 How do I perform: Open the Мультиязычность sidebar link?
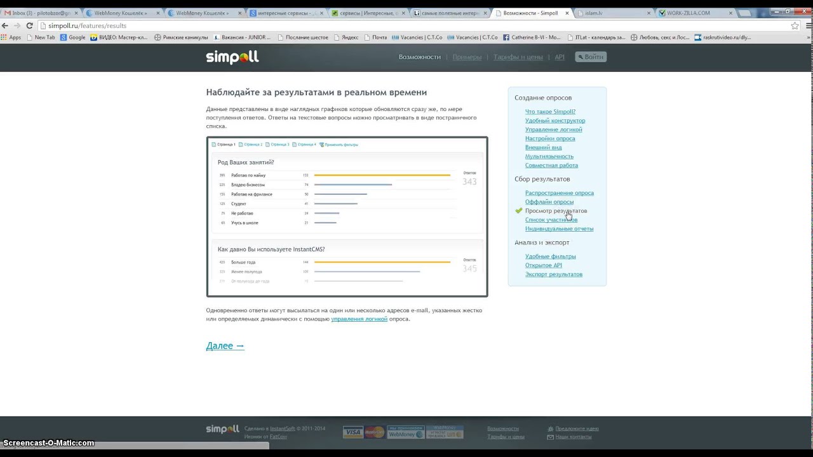549,156
